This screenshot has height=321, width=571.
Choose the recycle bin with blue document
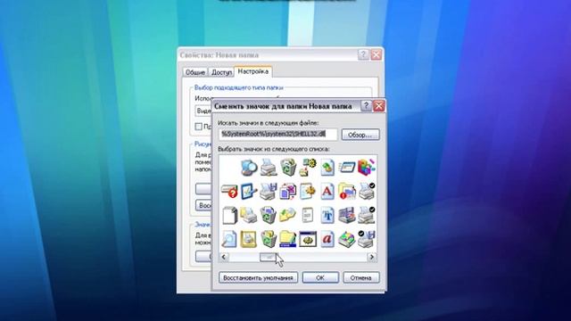(269, 215)
